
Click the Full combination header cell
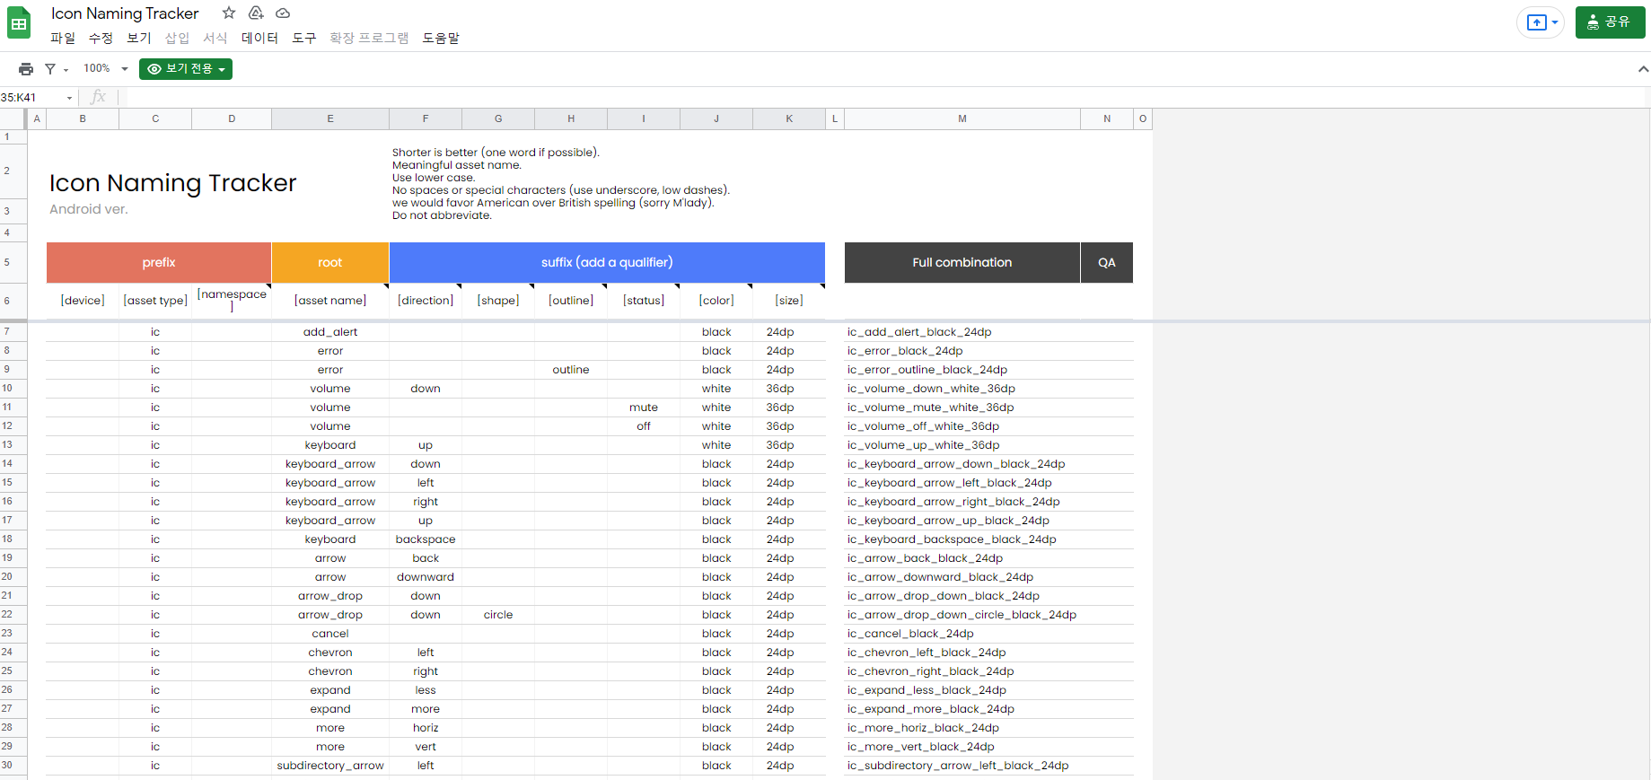click(x=962, y=262)
